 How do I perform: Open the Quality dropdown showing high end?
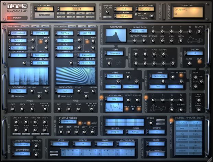tap(123, 16)
